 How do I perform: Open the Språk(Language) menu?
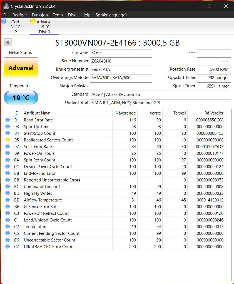[111, 15]
